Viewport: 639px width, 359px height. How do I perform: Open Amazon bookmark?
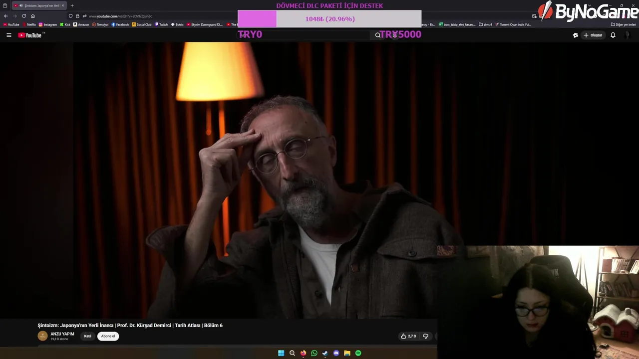click(81, 24)
